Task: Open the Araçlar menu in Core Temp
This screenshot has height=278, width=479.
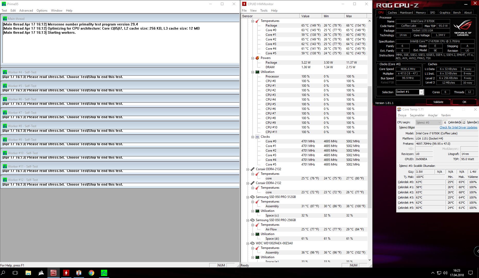Action: click(x=433, y=115)
